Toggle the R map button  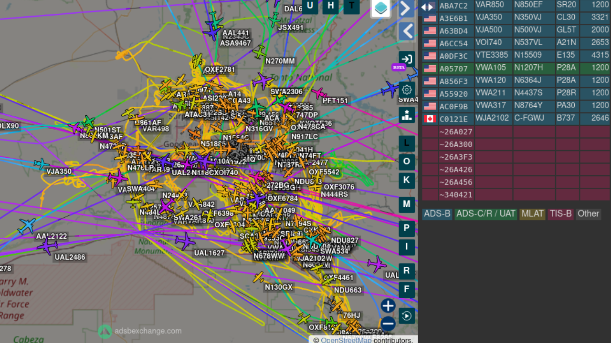tap(407, 271)
